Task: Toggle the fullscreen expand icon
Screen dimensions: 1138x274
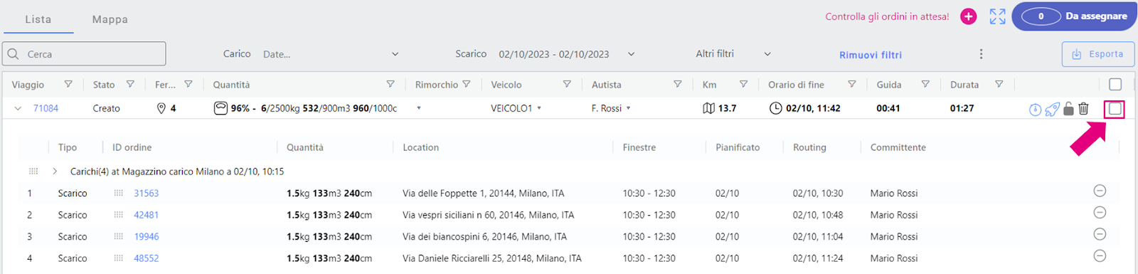Action: [997, 16]
